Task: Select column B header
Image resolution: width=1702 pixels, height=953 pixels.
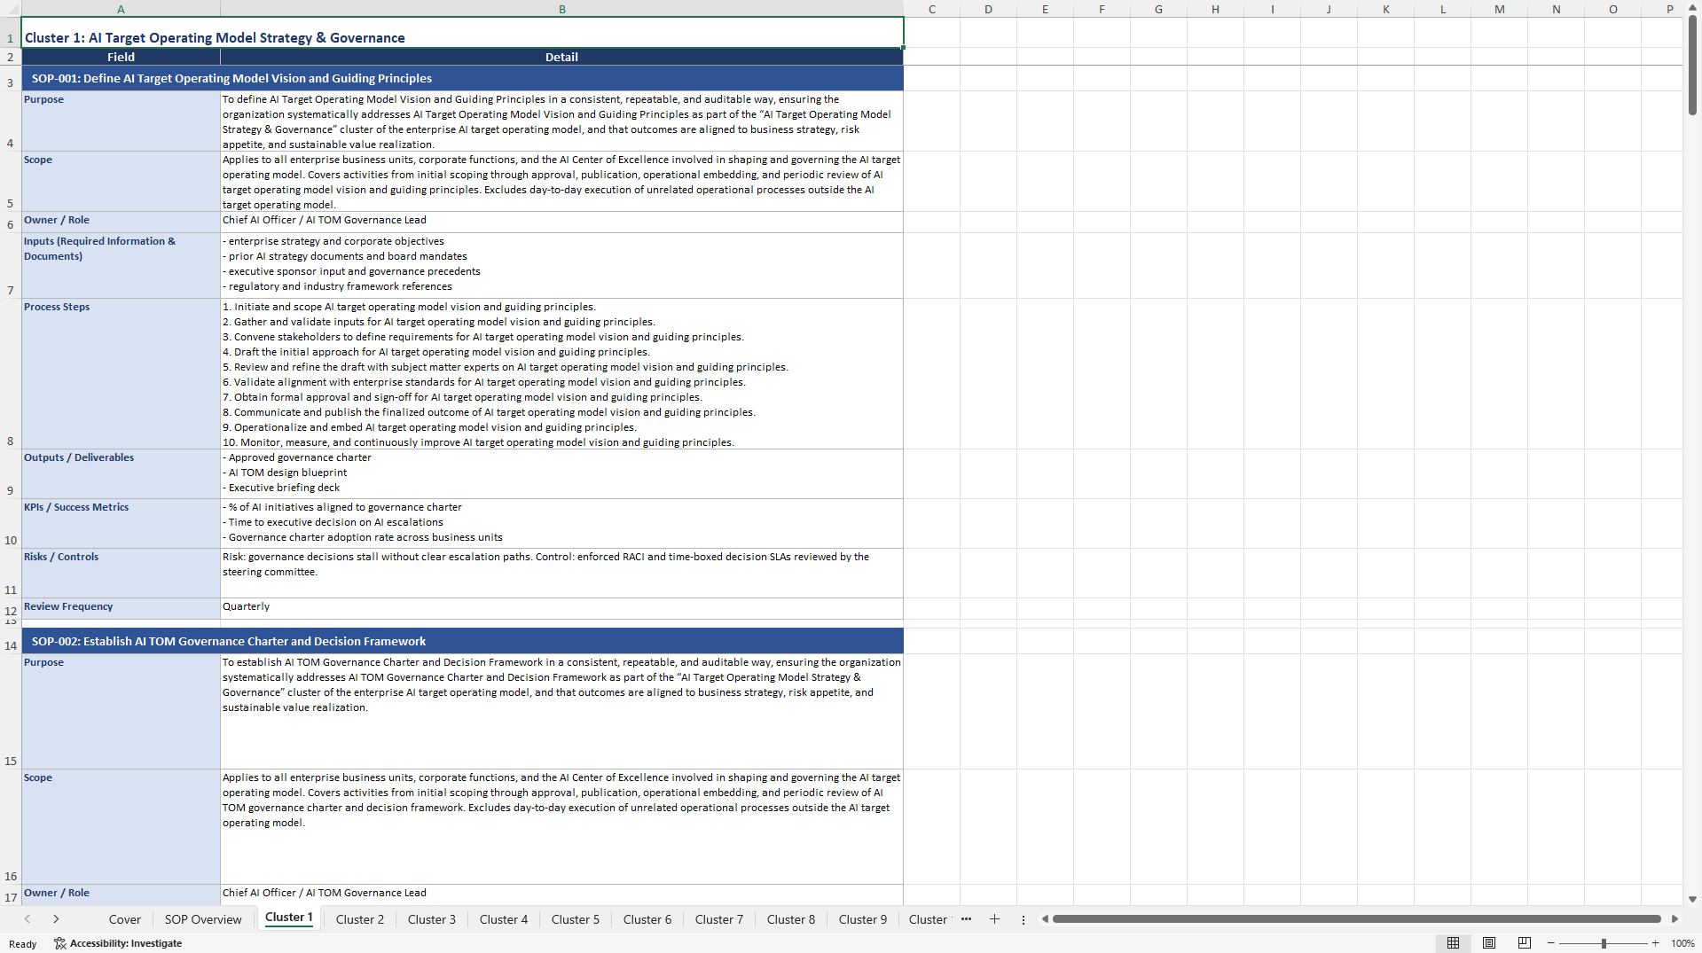Action: point(561,9)
